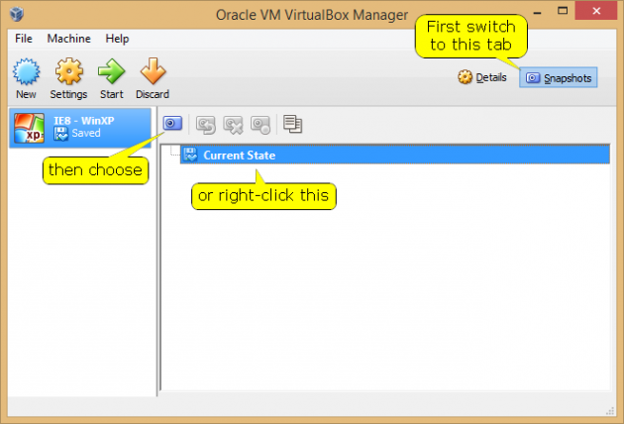624x424 pixels.
Task: Select the IE8 - WinXP machine
Action: tap(79, 127)
